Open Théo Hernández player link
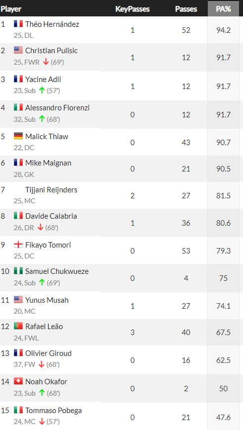This screenshot has width=243, height=430. tap(52, 24)
